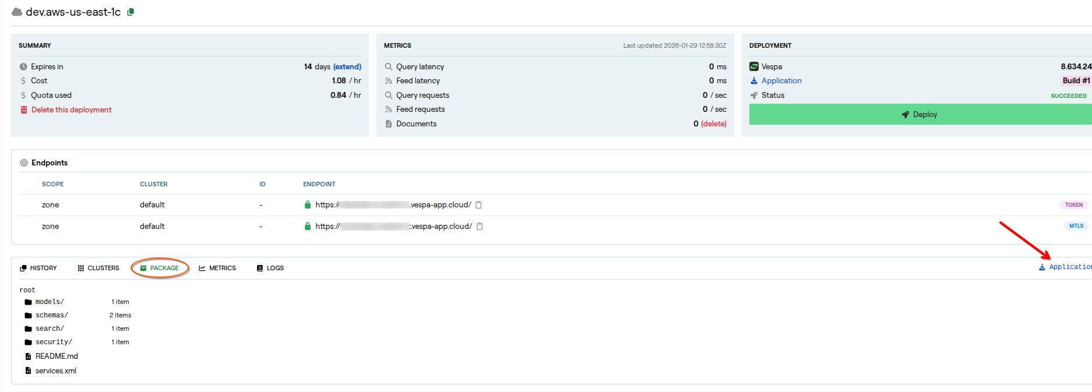Click the delete link next to Documents

point(713,124)
